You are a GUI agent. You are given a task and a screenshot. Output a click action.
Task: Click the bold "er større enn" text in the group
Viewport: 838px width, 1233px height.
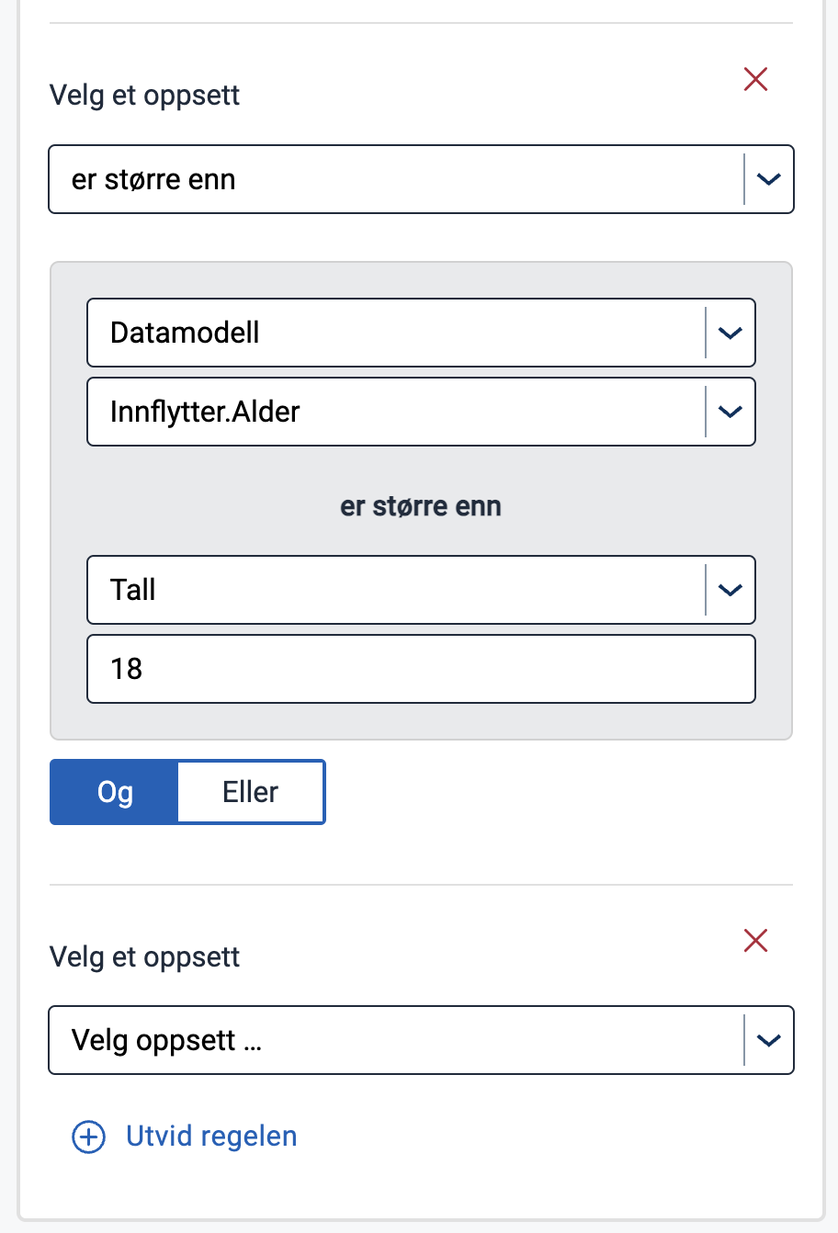pos(420,505)
